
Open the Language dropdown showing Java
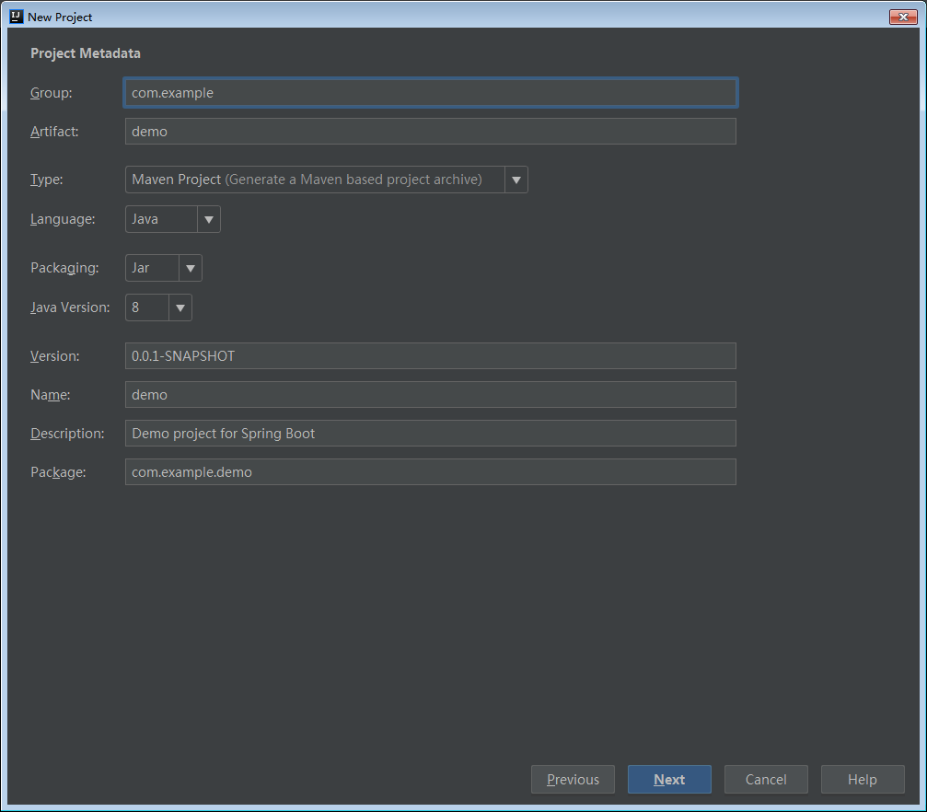click(x=173, y=219)
